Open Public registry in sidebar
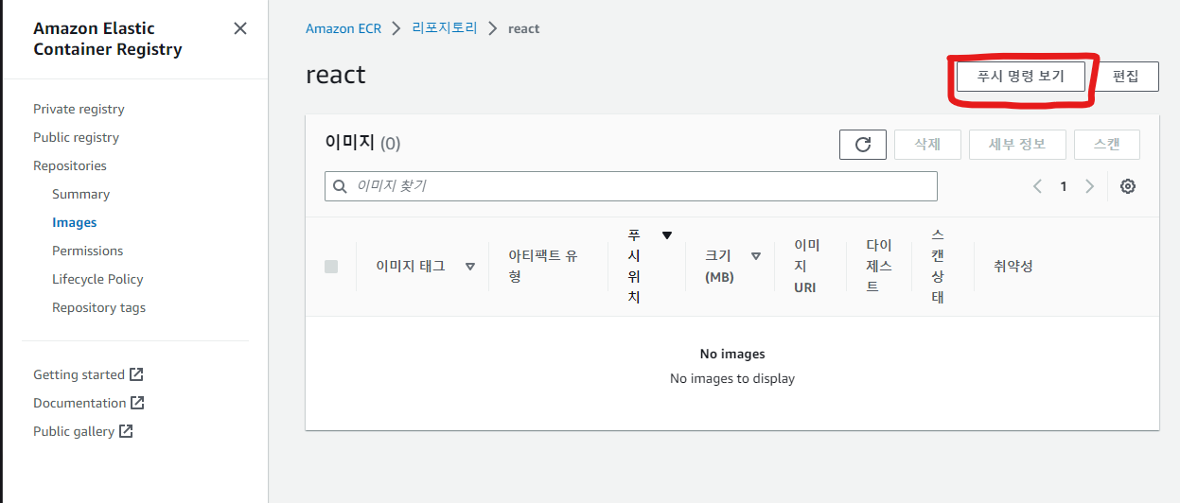The height and width of the screenshot is (503, 1180). click(76, 137)
